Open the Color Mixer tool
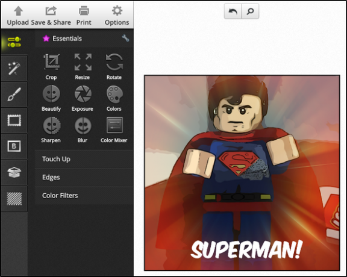Image resolution: width=347 pixels, height=277 pixels. pos(114,130)
